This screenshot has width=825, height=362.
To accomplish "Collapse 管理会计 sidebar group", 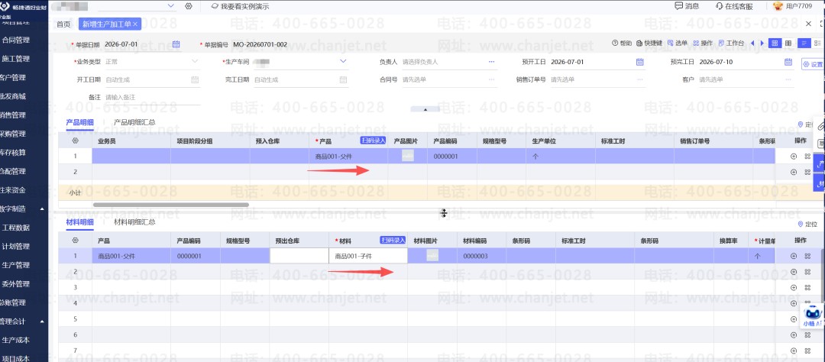I will 42,322.
